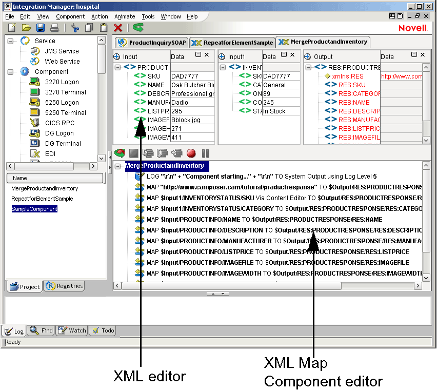
Task: Open the Log tab at bottom
Action: [14, 331]
